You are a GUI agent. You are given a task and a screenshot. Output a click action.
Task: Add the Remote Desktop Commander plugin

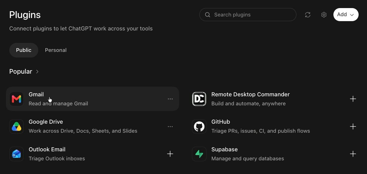(x=353, y=99)
